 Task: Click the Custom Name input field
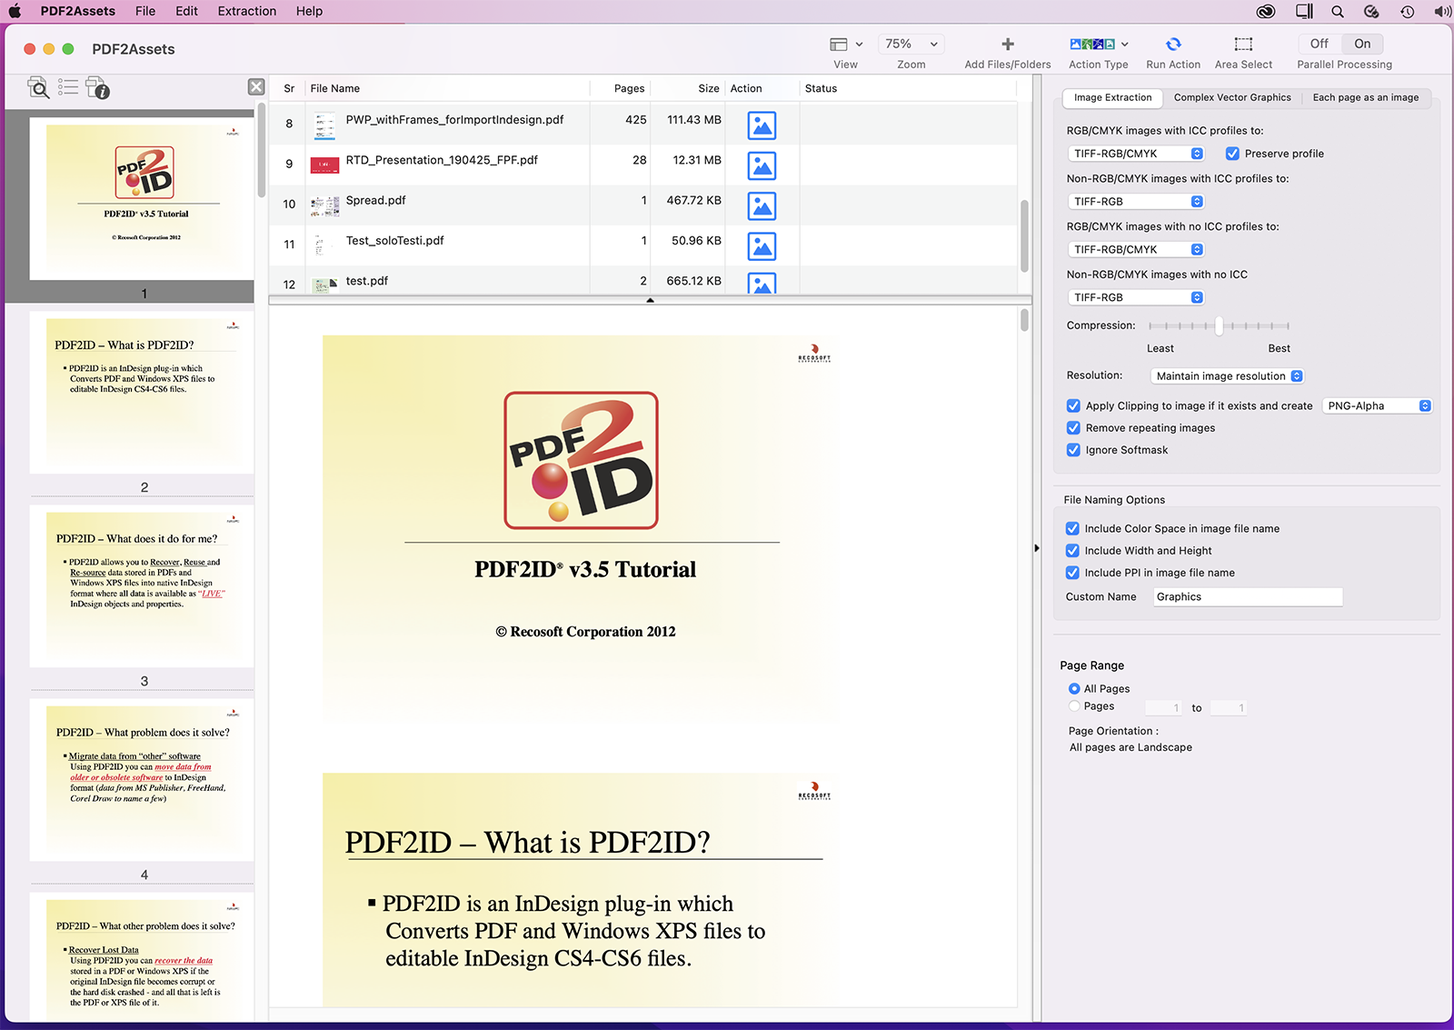[x=1248, y=597]
